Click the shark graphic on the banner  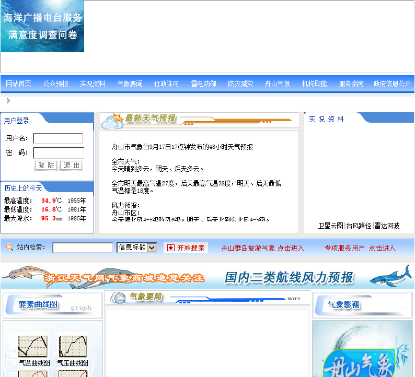click(x=391, y=277)
